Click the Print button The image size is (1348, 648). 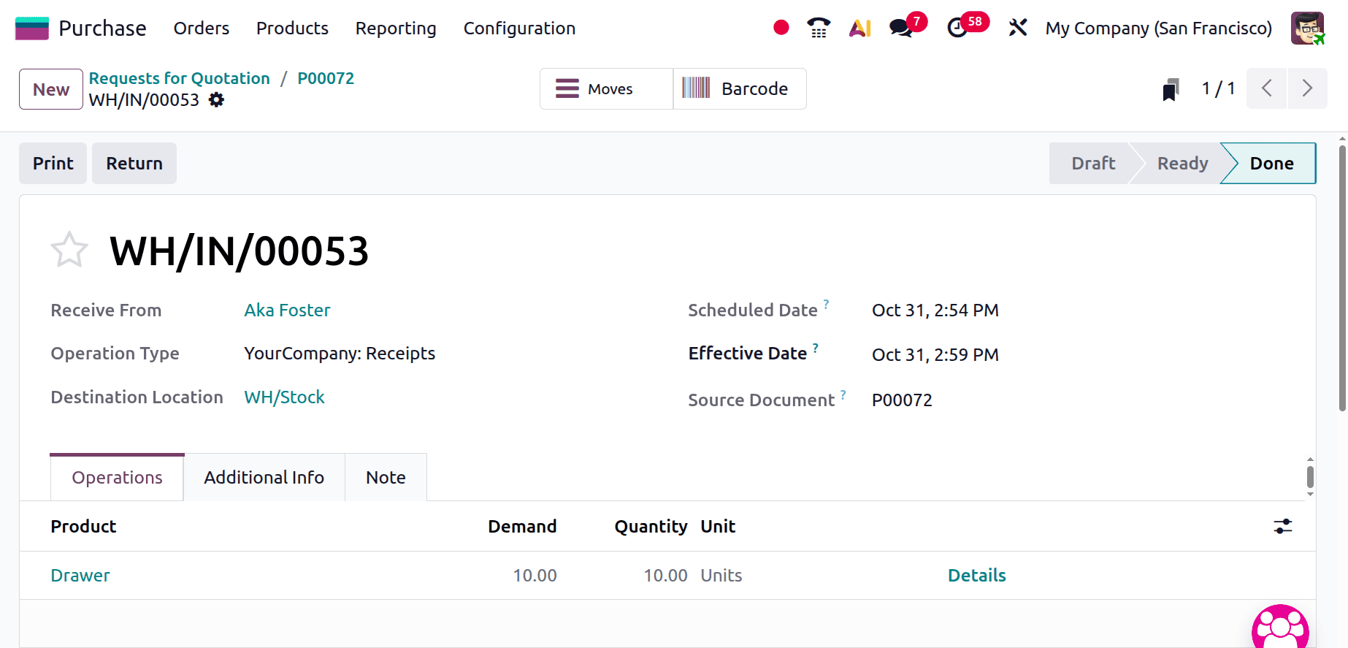(53, 163)
